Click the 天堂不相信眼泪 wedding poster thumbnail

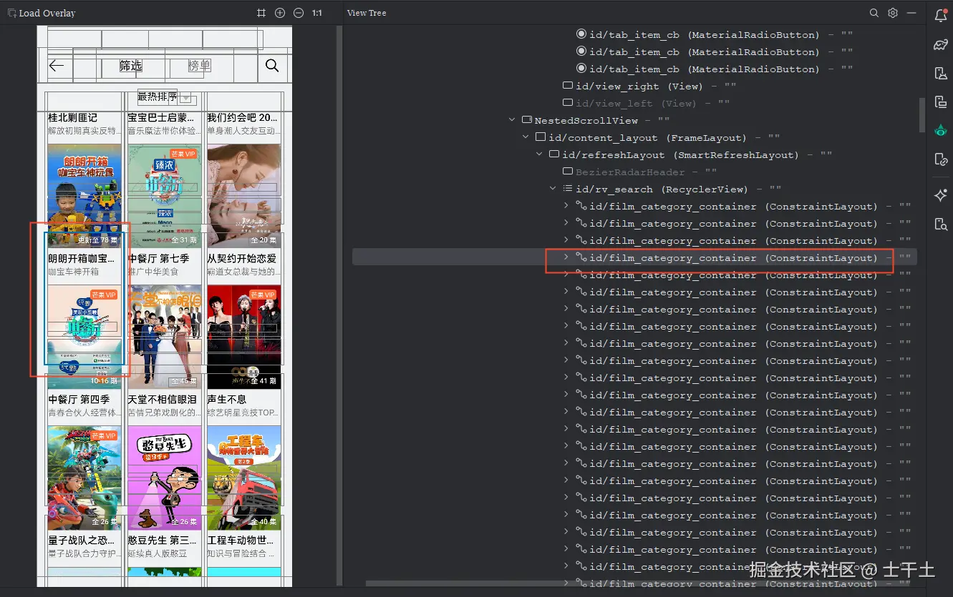(164, 336)
